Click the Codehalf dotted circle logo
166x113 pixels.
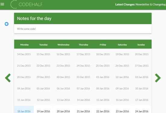pos(14,5)
